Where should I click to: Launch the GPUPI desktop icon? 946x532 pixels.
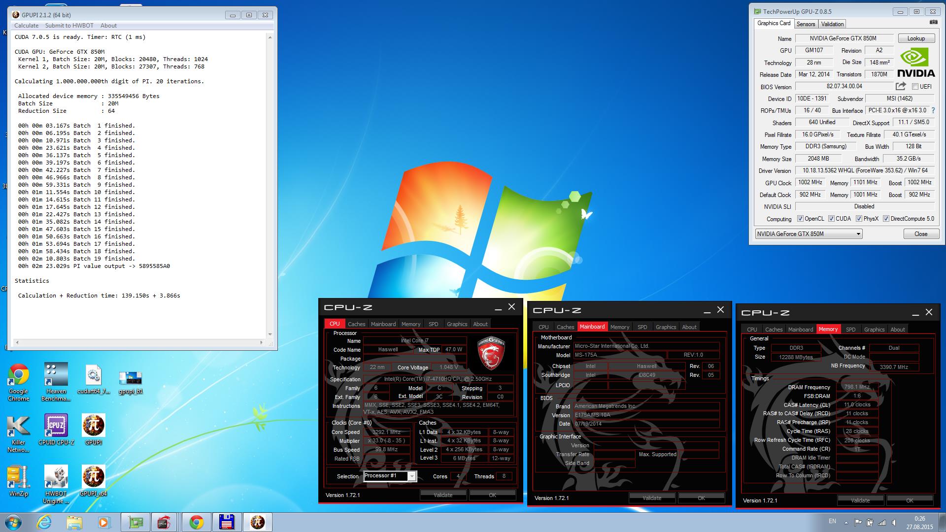pos(94,430)
